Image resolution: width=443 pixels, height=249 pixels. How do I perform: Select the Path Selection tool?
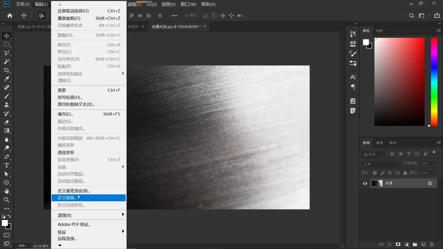tap(7, 174)
